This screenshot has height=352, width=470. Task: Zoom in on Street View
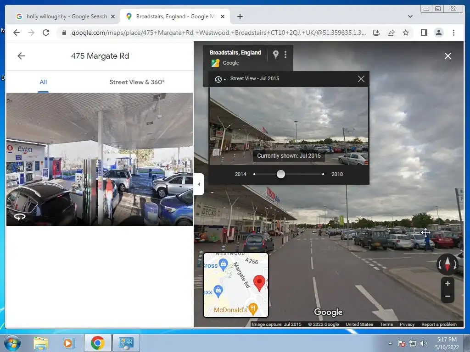tap(448, 283)
